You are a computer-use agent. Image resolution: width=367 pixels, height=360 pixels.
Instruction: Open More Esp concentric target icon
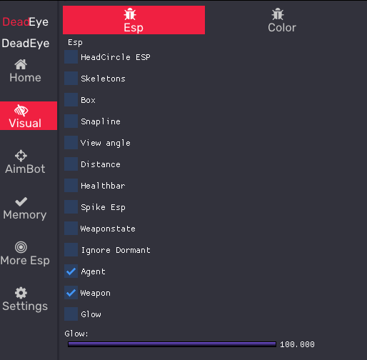[x=21, y=247]
